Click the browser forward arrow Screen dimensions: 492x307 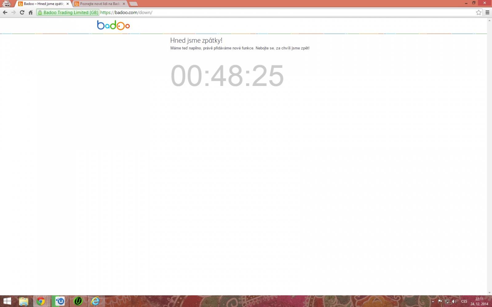(x=14, y=13)
